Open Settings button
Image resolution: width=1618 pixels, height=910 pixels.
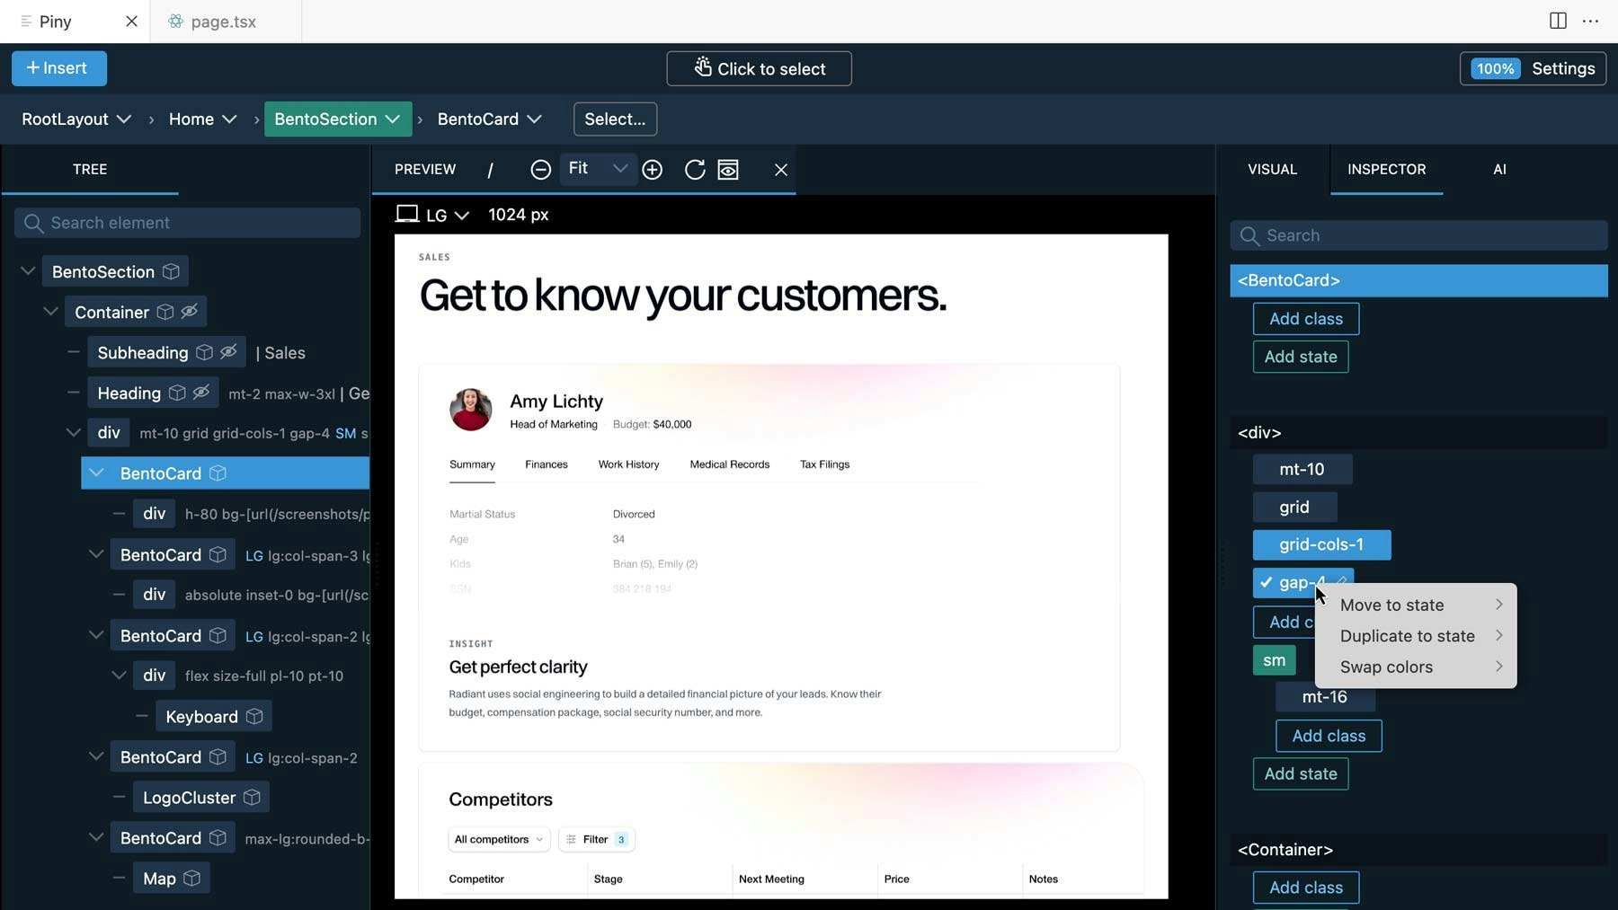pos(1533,68)
